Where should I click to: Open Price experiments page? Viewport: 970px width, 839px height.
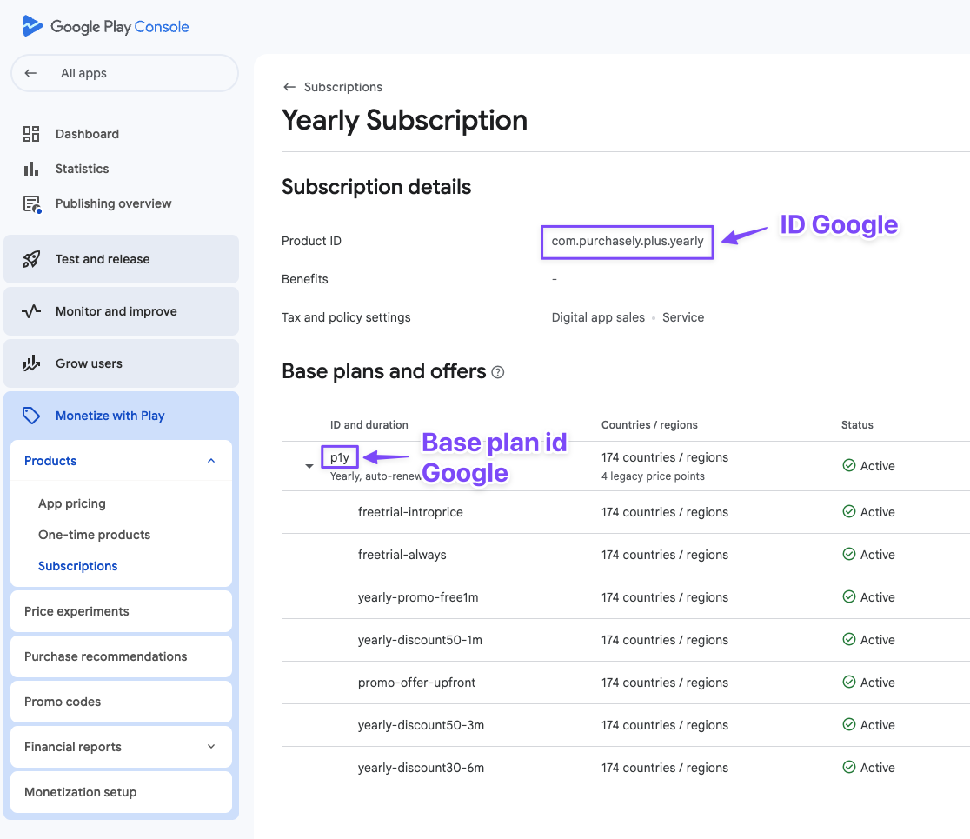(122, 611)
